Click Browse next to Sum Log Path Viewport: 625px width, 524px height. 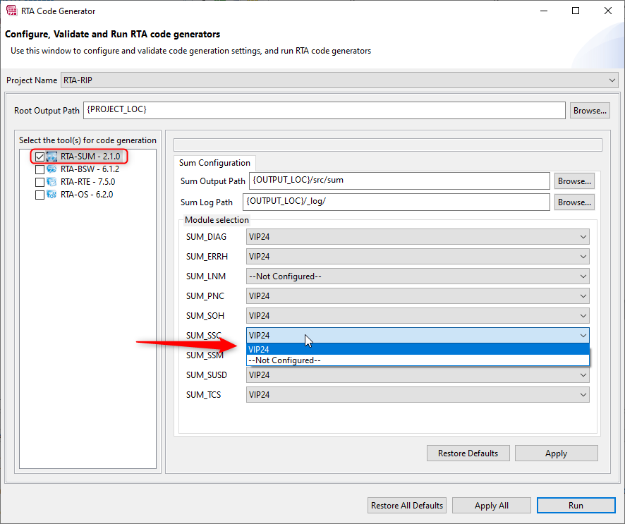574,202
